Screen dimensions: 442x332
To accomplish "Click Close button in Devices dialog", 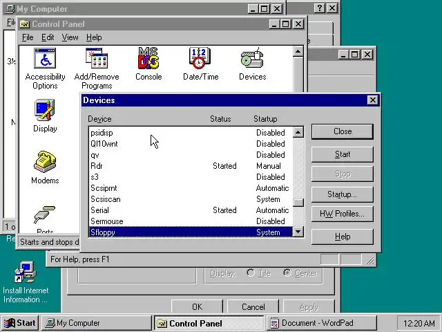I will pyautogui.click(x=343, y=131).
